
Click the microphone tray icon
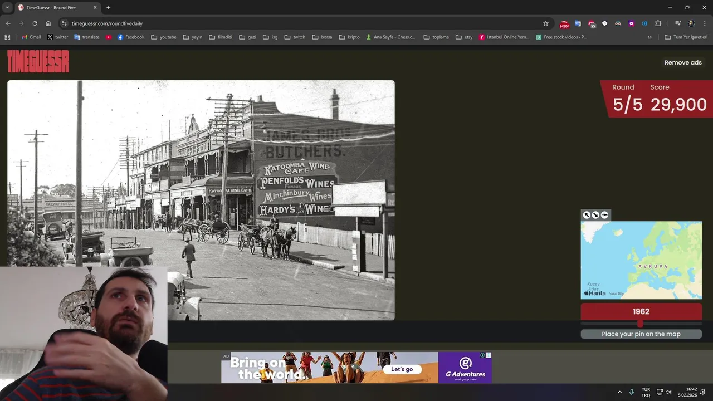pos(632,392)
